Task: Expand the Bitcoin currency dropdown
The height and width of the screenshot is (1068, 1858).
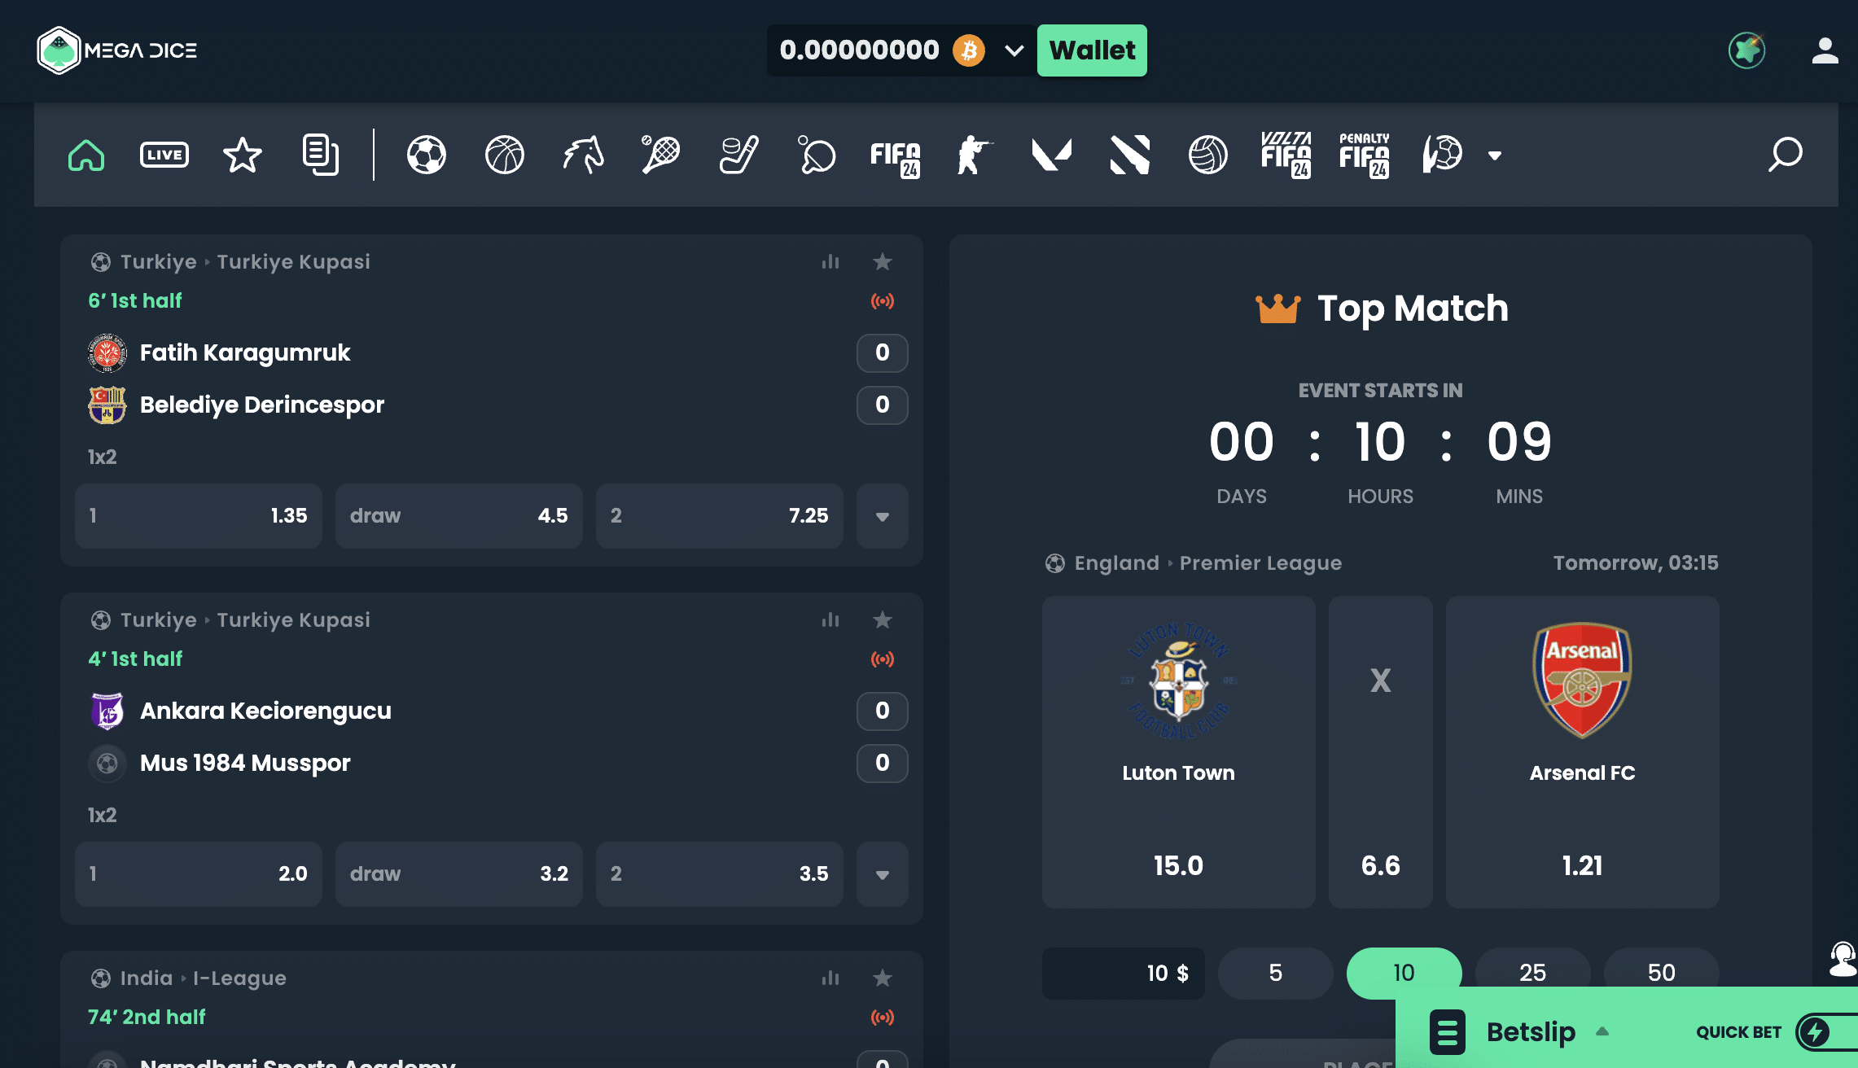Action: point(1014,50)
